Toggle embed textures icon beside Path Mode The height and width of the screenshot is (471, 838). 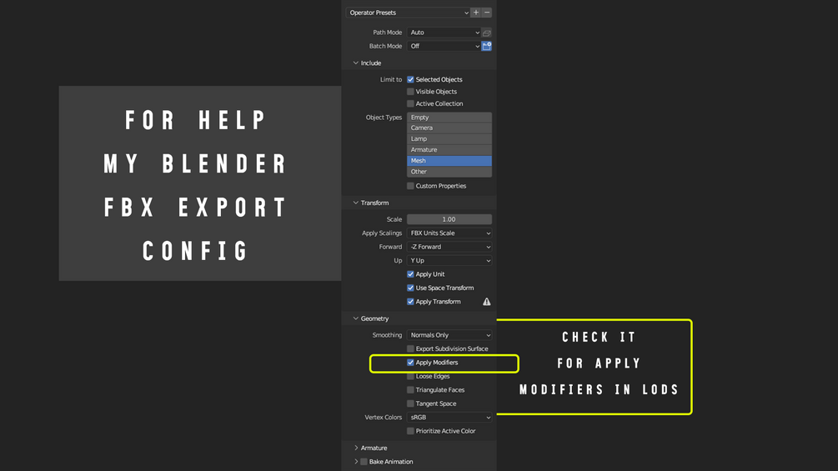point(487,33)
